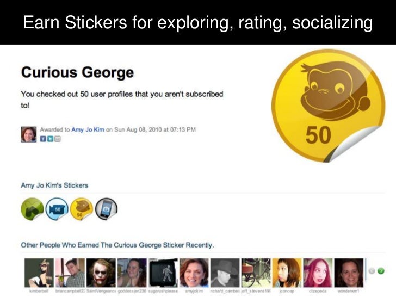396x297 pixels.
Task: Open the small Curious George sticker
Action: [x=82, y=209]
